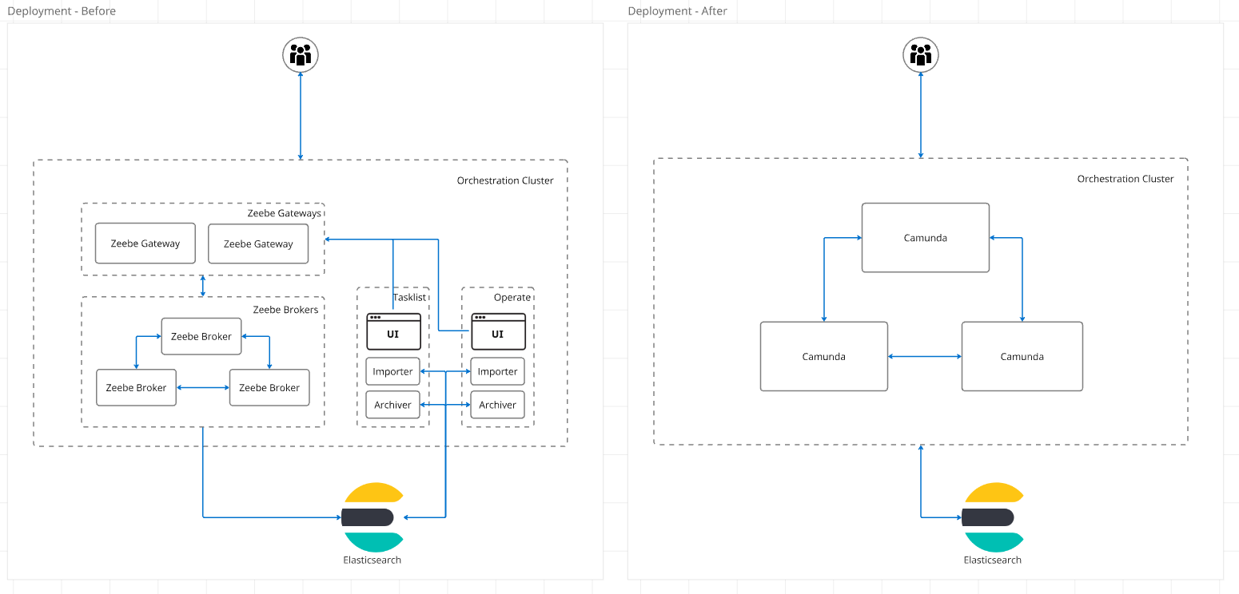Viewport: 1239px width, 594px height.
Task: Select the users icon in the After diagram
Action: [921, 55]
